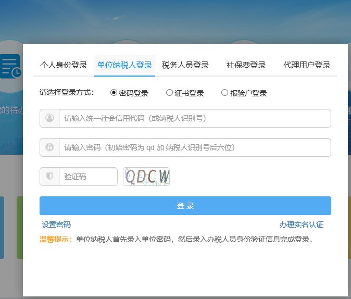
Task: Click the to-do list clock icon in background
Action: 10,66
